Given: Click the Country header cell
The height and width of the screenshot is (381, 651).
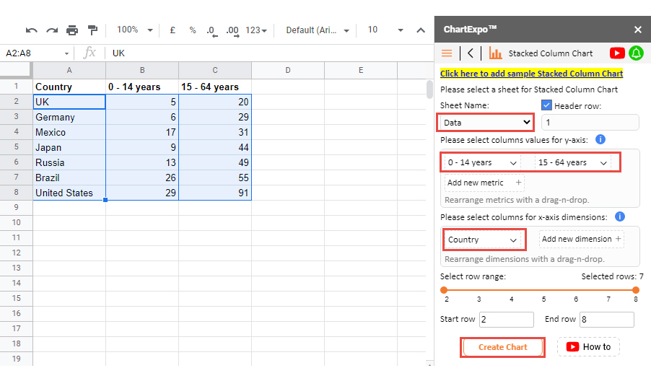Looking at the screenshot, I should click(x=69, y=87).
